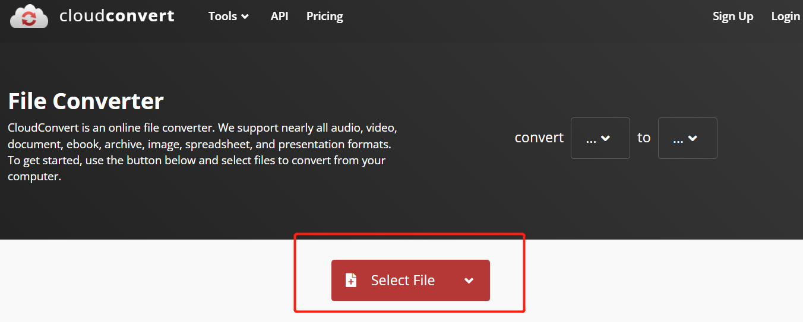Click the CloudConvert description paragraph

point(202,152)
